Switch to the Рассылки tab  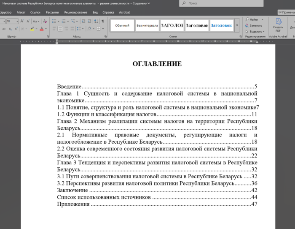52,12
